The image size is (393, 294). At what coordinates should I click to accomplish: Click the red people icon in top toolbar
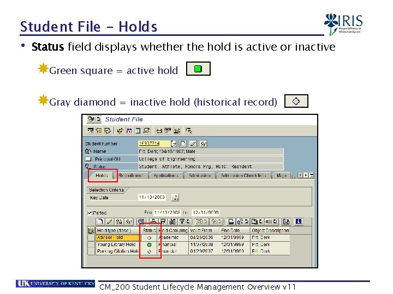[129, 131]
